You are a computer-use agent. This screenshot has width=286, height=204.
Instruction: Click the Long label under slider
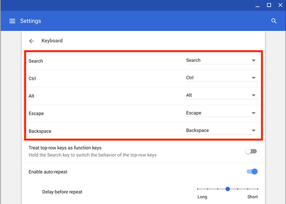coord(202,197)
